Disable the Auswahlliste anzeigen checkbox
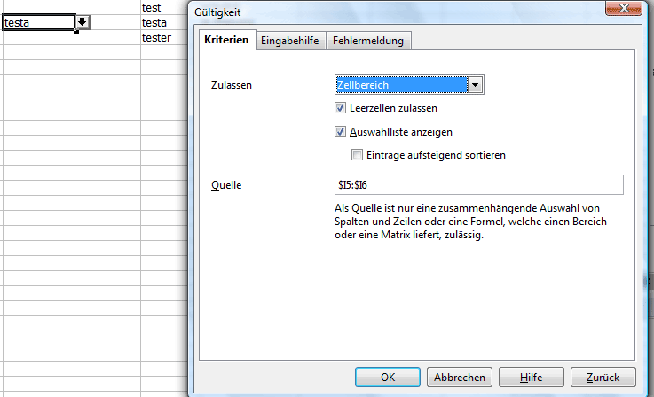Screen dimensions: 654x397 [x=341, y=132]
